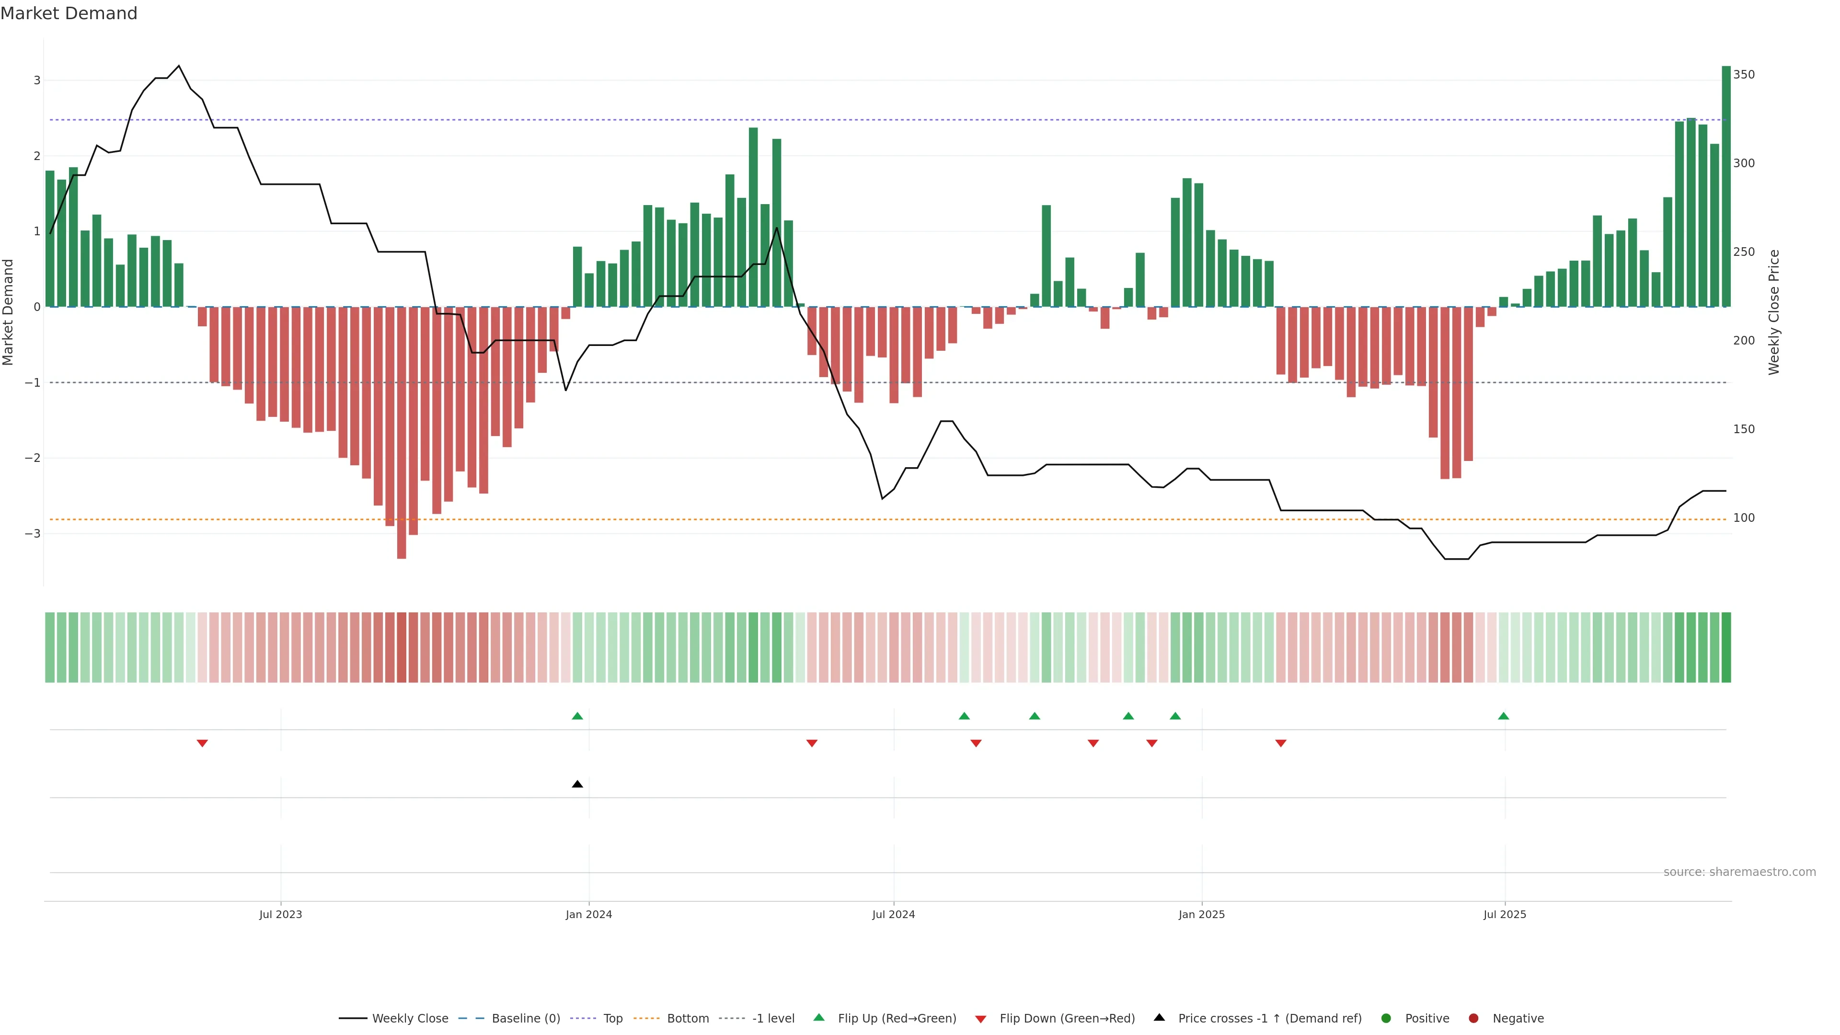Toggle the Baseline (0) legend entry
This screenshot has width=1840, height=1035.
click(x=526, y=1018)
